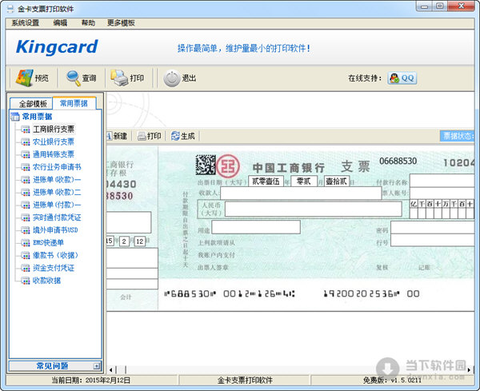Switch to the 常用票据 tab
Screen dimensions: 480x391
point(74,103)
